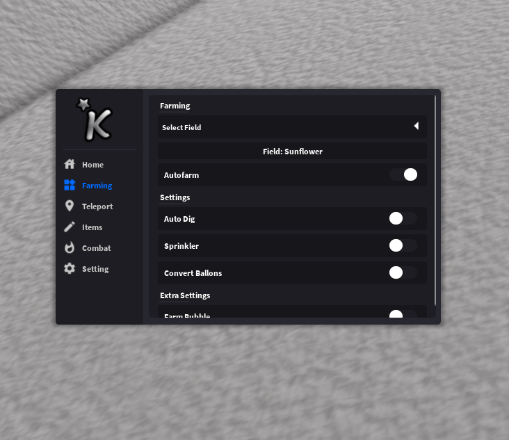
Task: Go to the Items tab label
Action: (x=92, y=227)
